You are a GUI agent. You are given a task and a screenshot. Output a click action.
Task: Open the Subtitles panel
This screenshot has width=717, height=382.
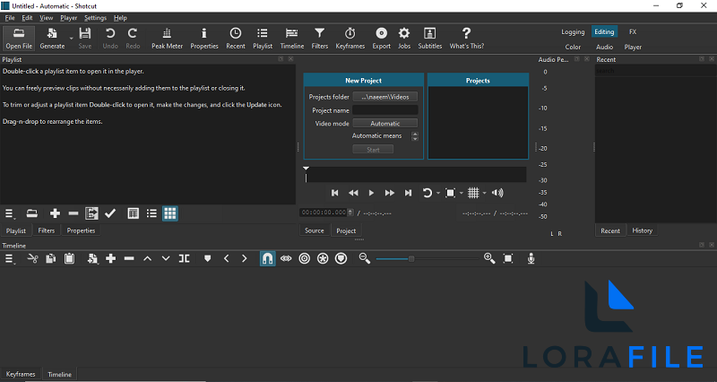point(430,39)
